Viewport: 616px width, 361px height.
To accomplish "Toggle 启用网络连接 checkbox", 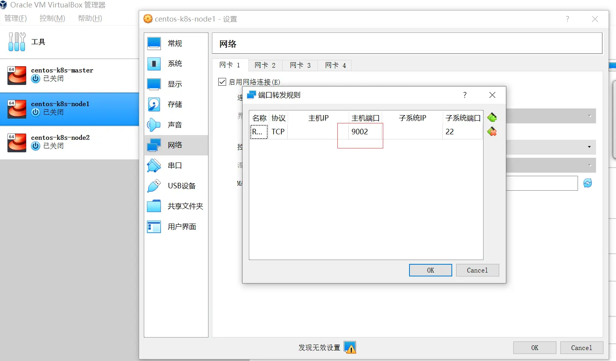I will click(222, 82).
